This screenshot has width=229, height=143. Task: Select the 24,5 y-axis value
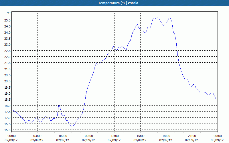tap(8, 26)
